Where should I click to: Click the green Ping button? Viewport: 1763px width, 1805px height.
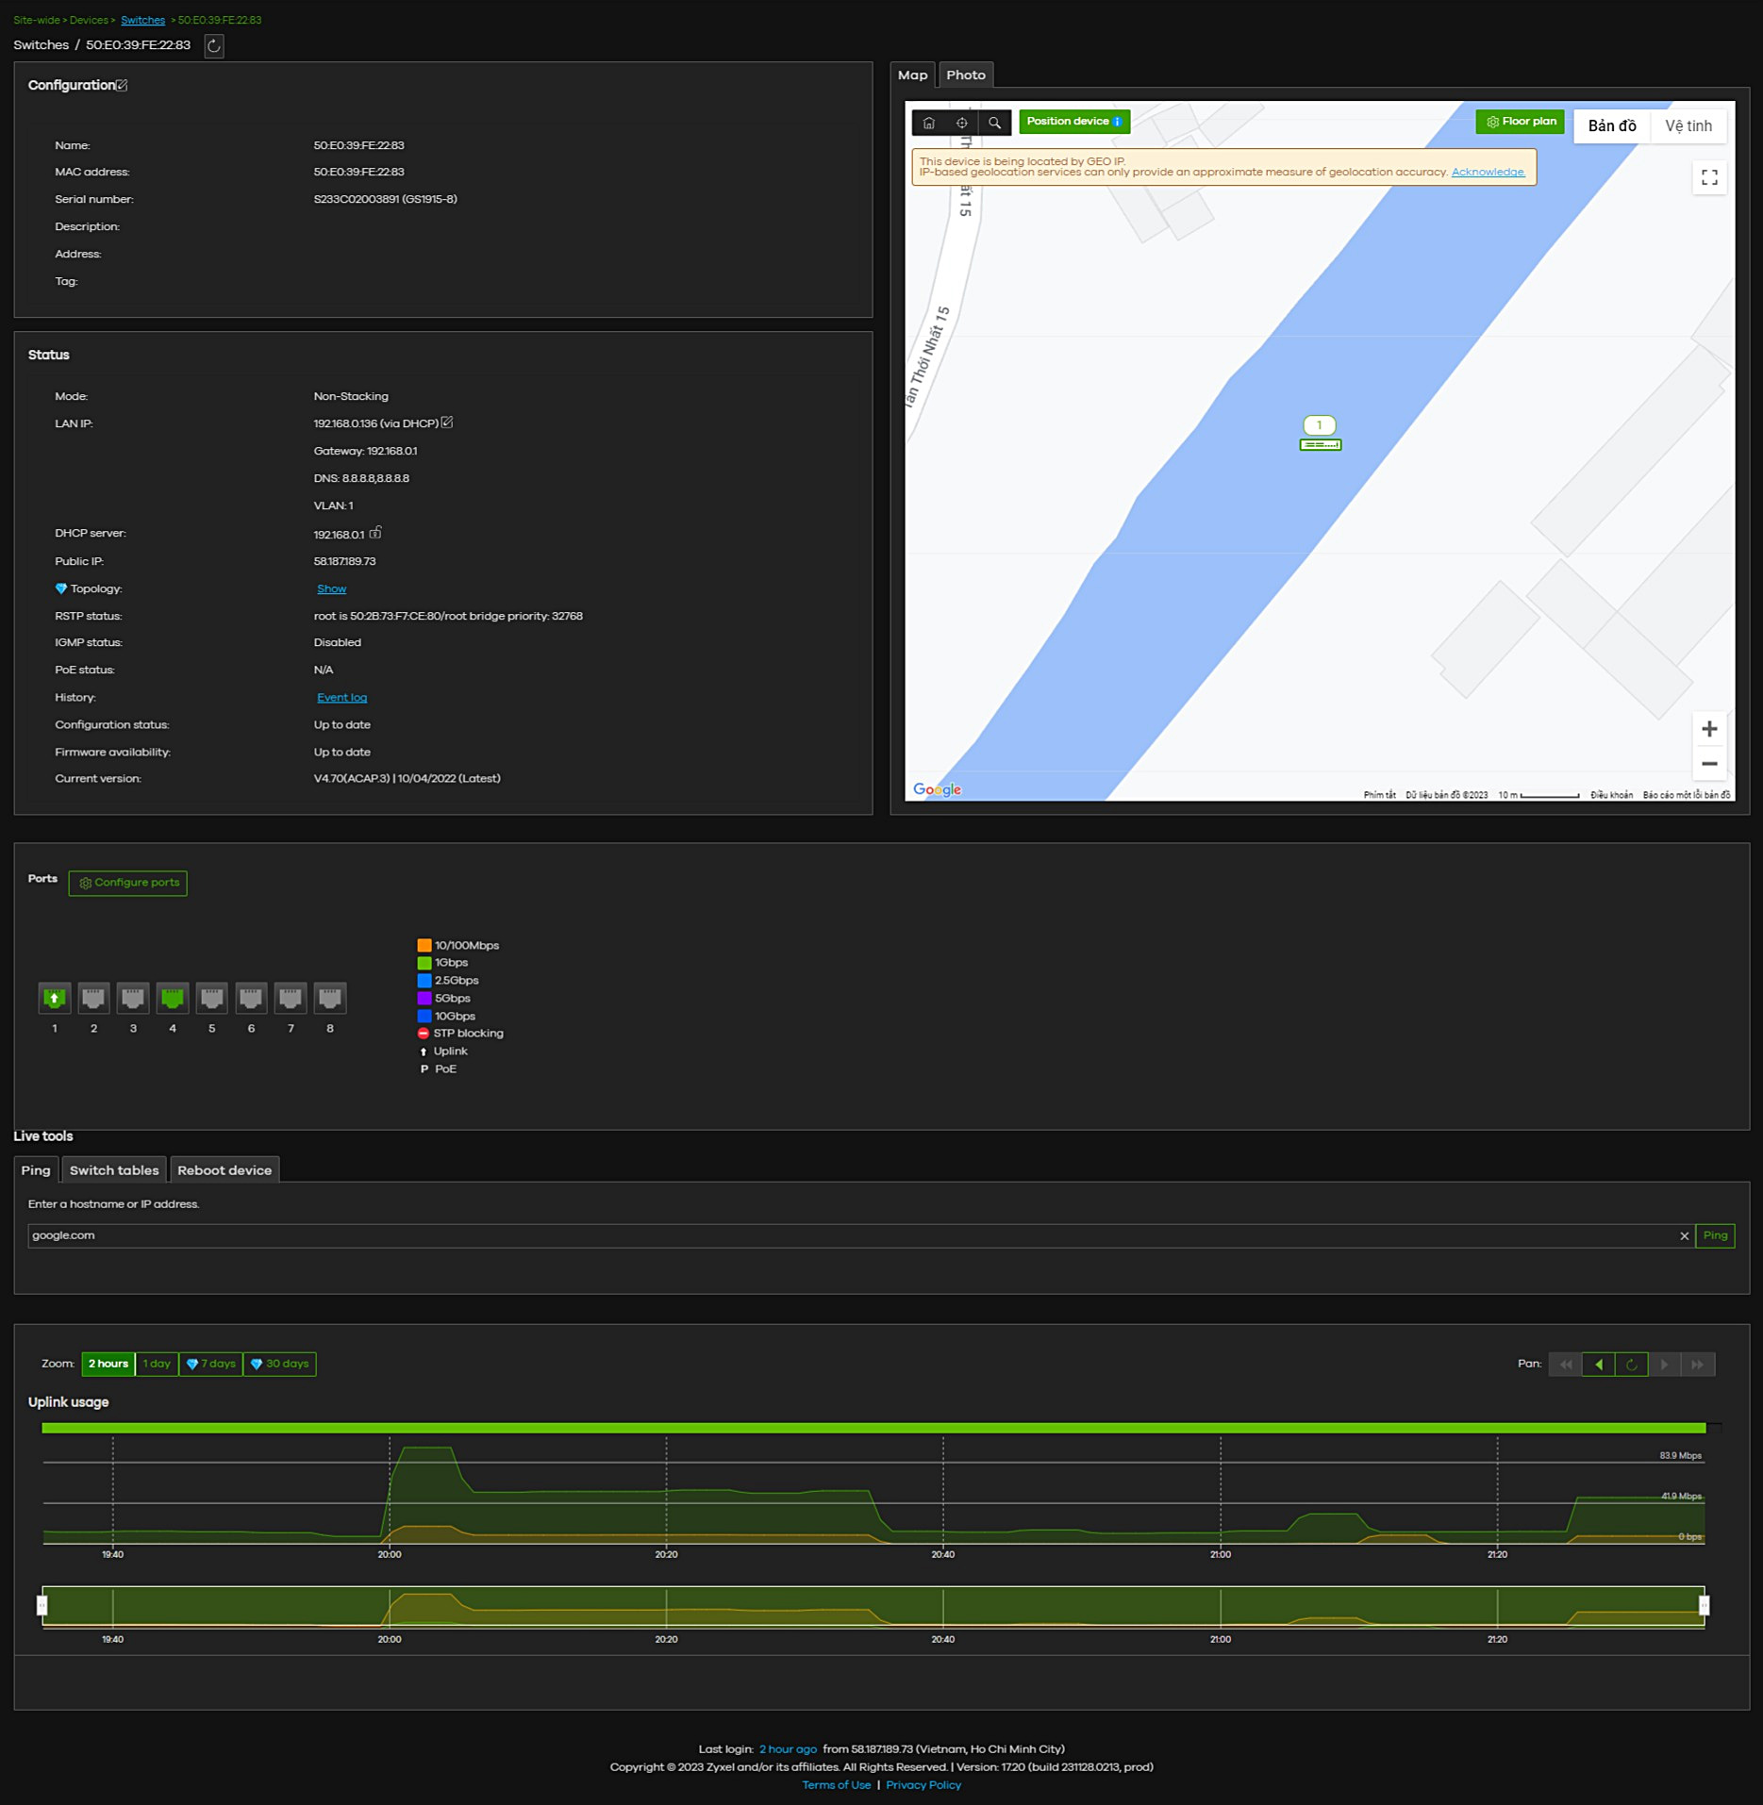click(x=1715, y=1235)
